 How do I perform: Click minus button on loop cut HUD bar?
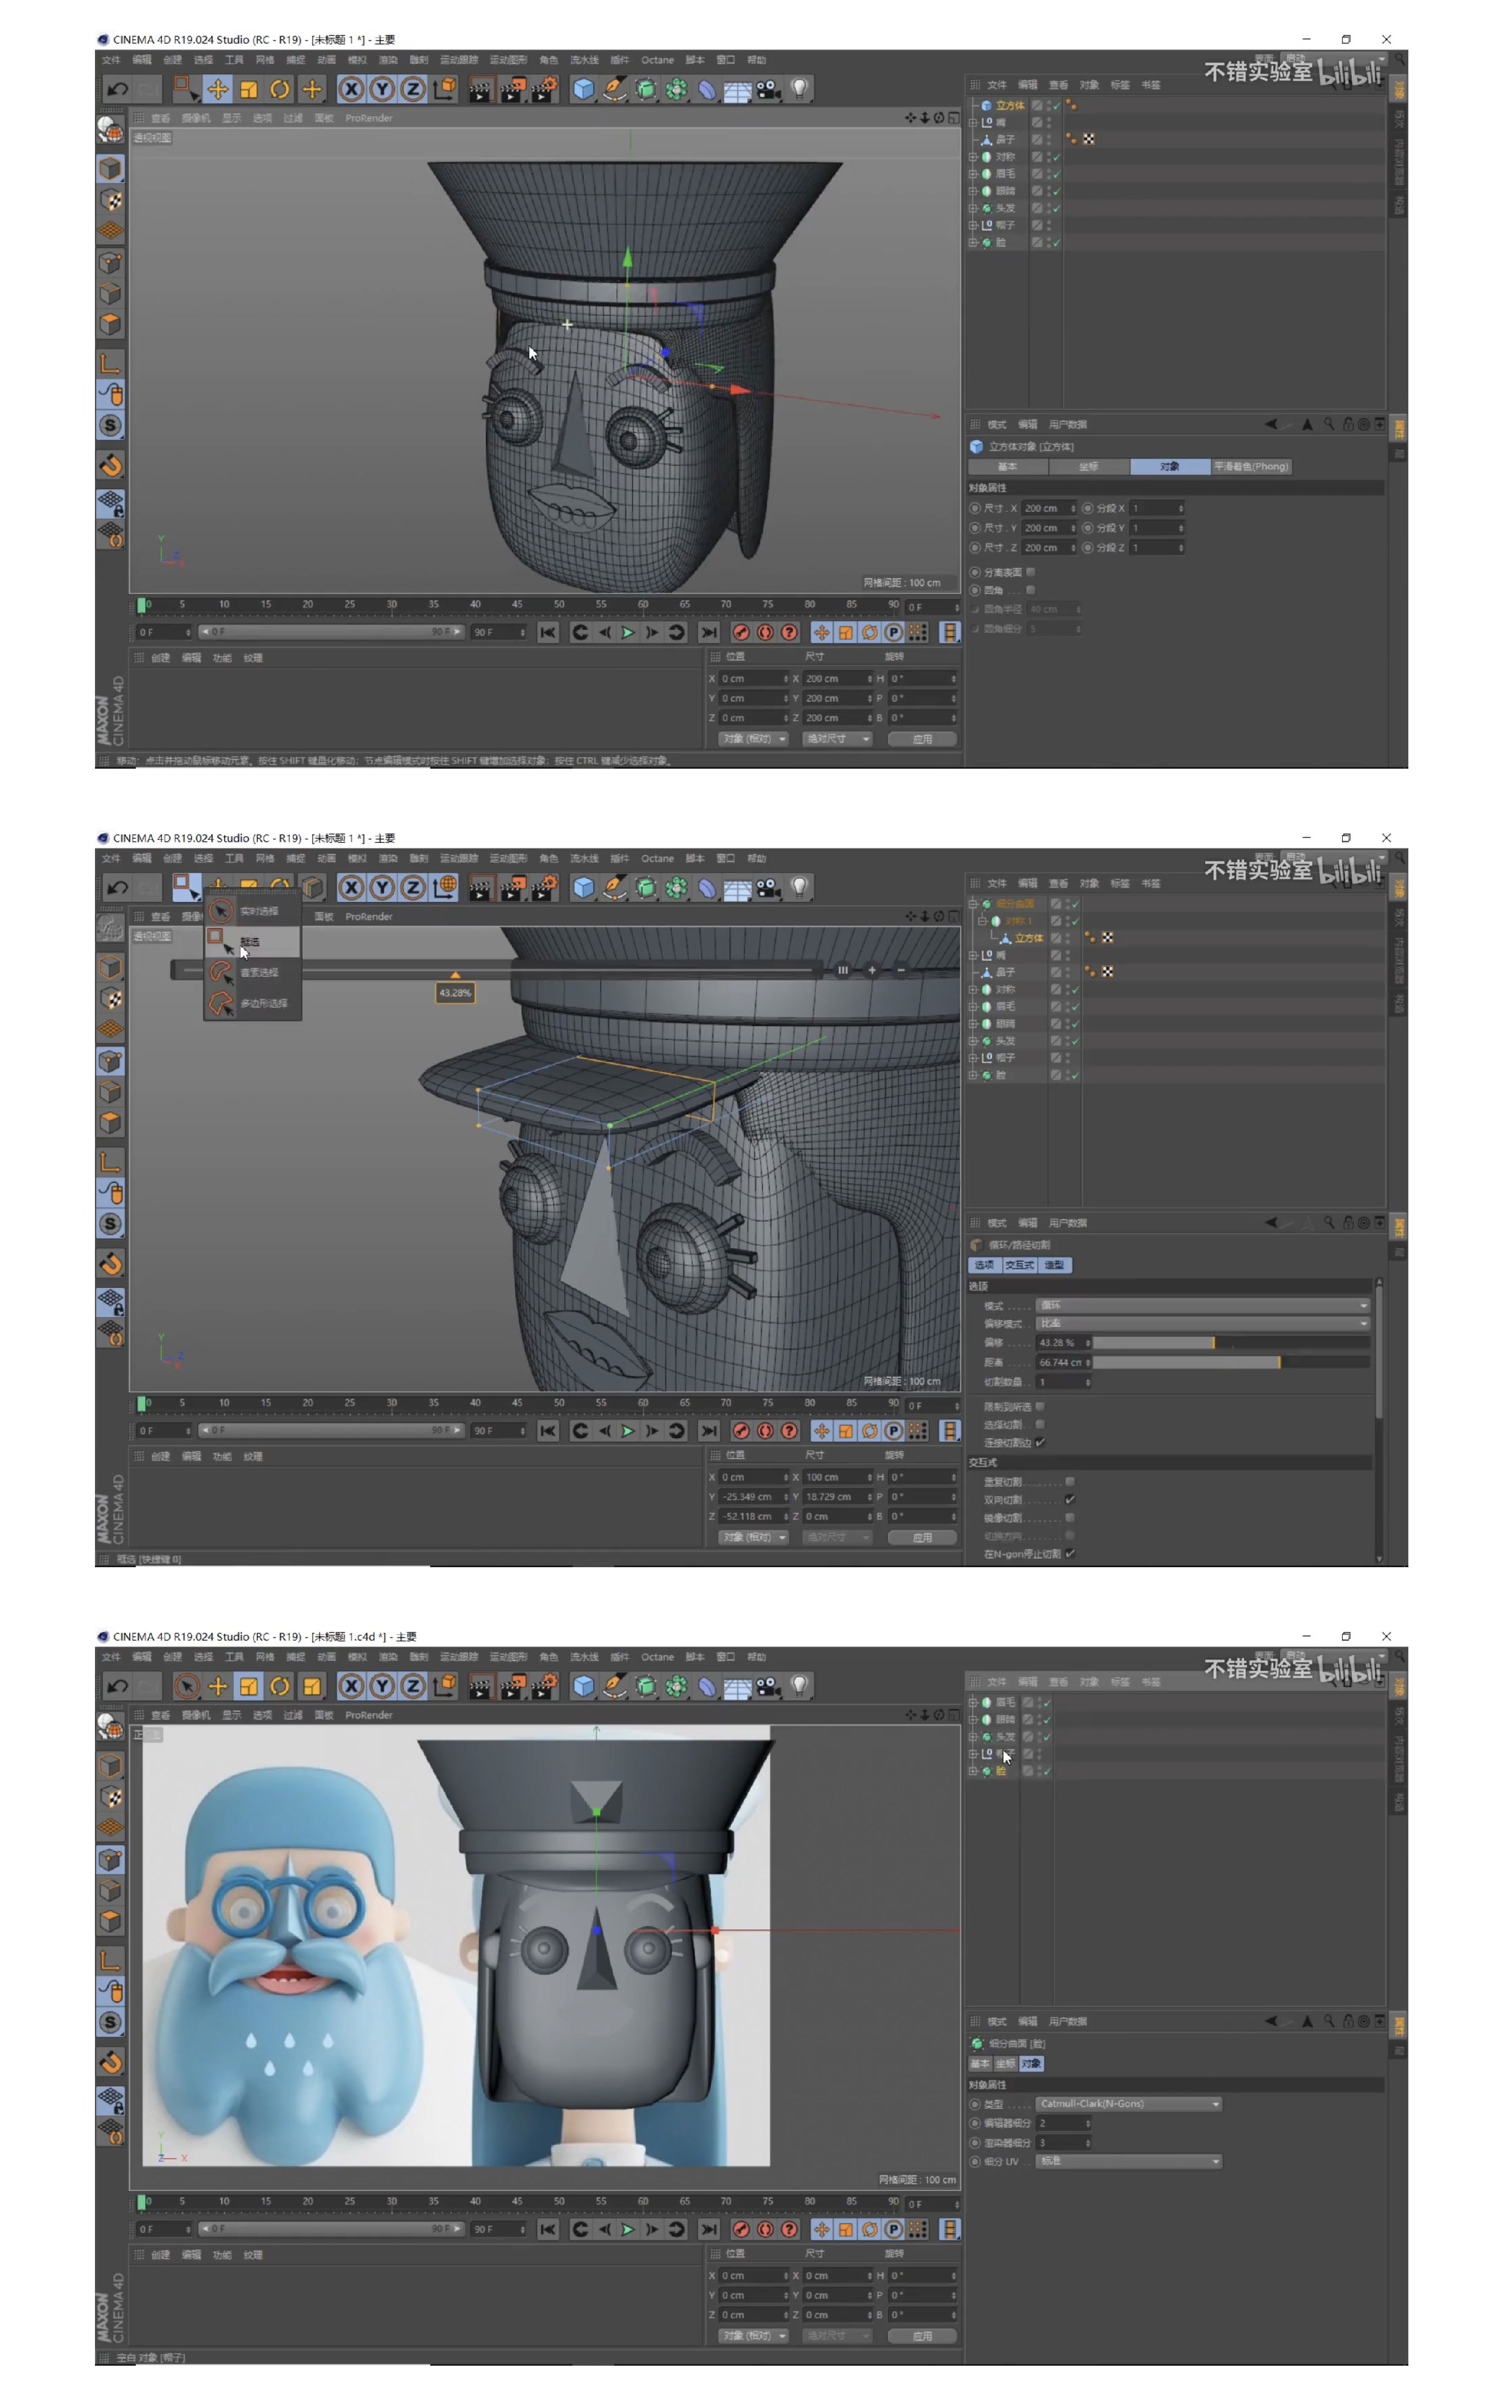(x=901, y=969)
